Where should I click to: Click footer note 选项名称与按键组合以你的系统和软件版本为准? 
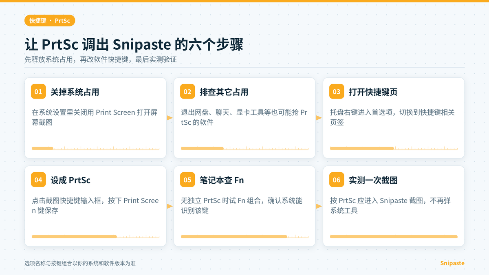[x=80, y=263]
